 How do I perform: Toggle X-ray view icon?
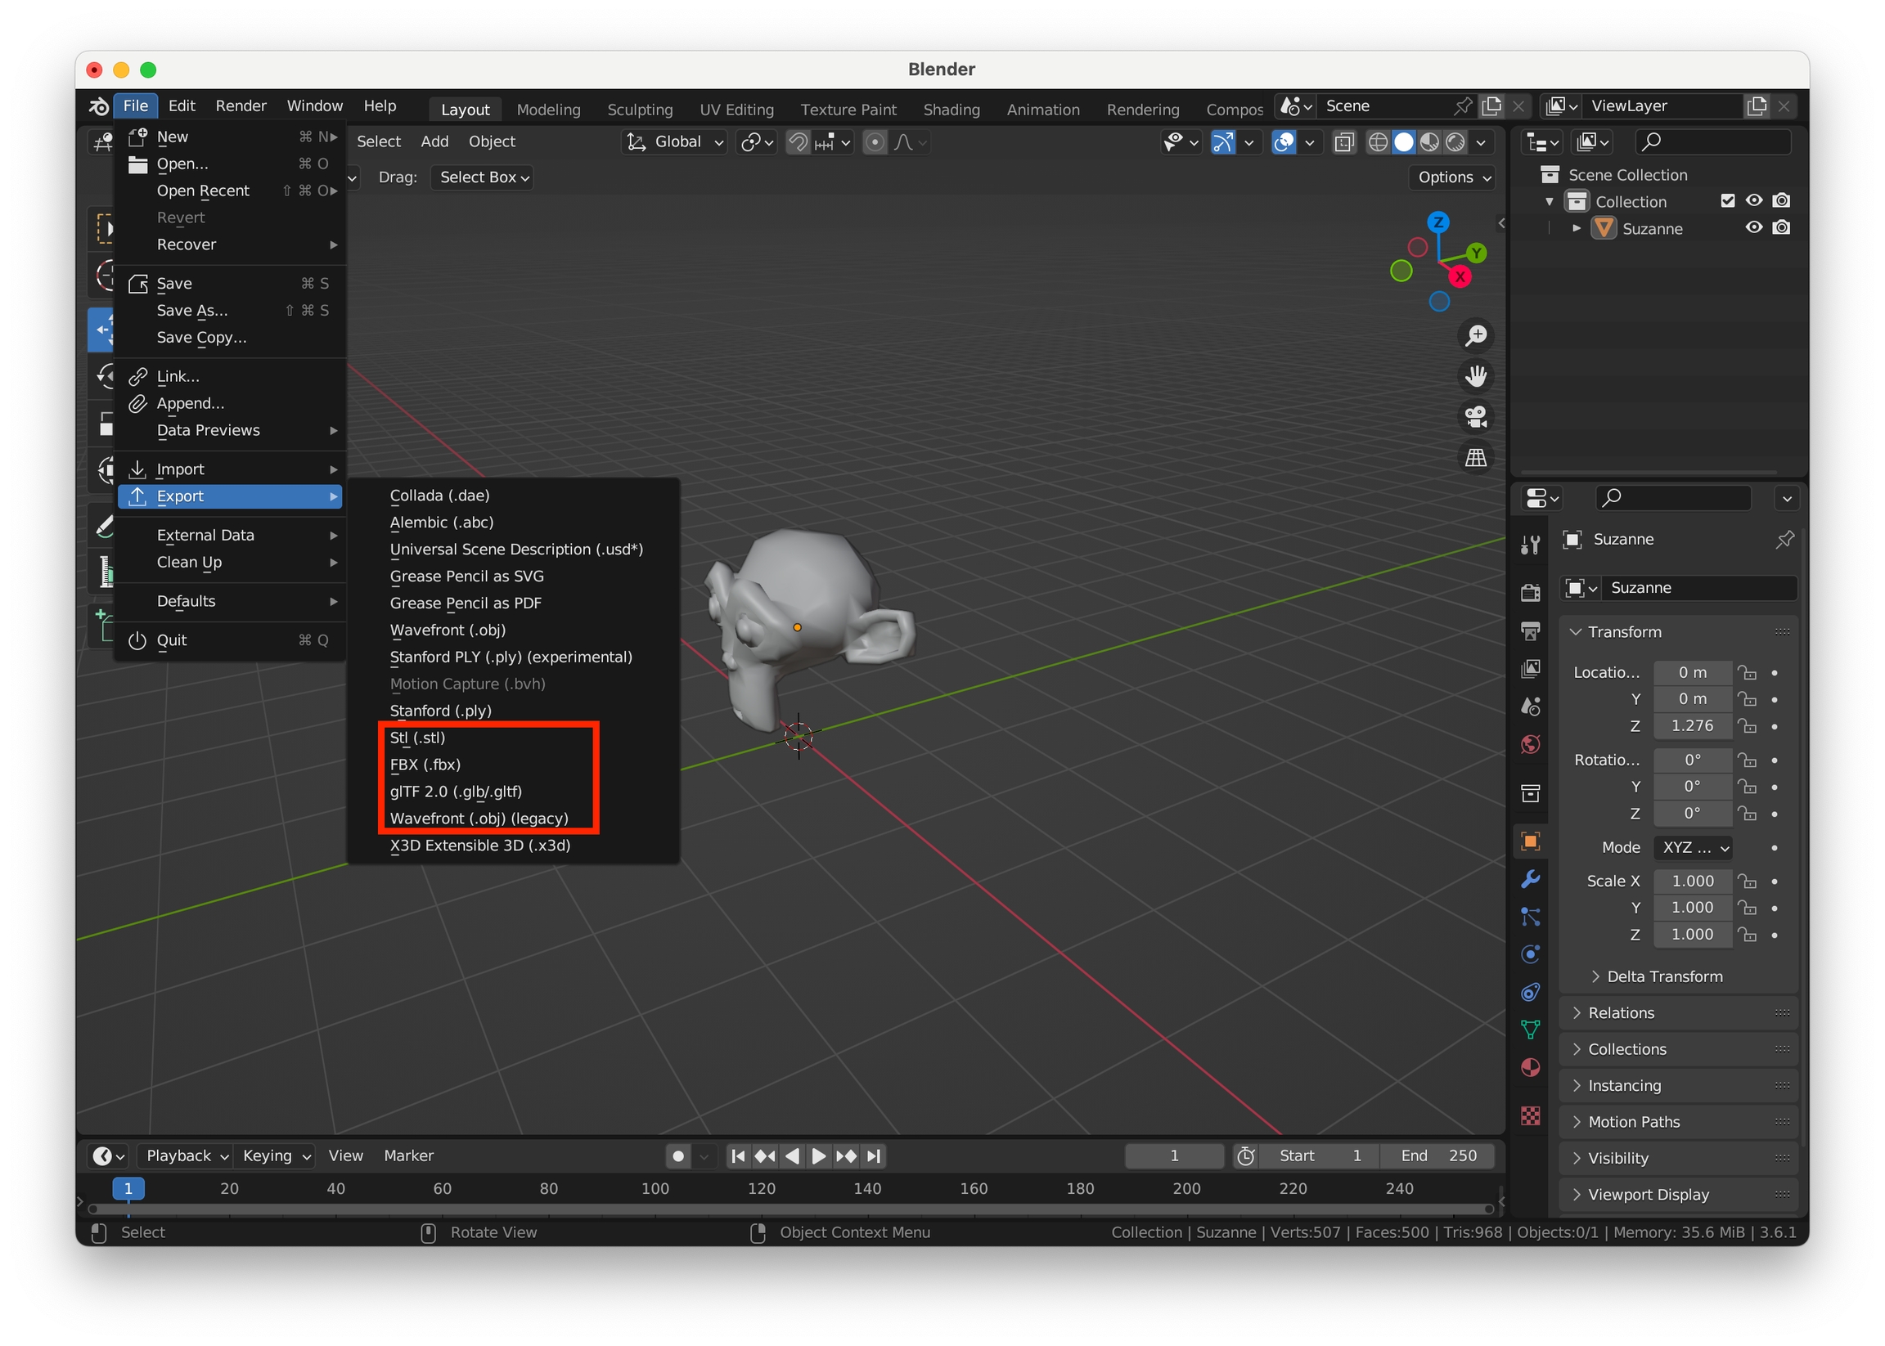[1343, 142]
